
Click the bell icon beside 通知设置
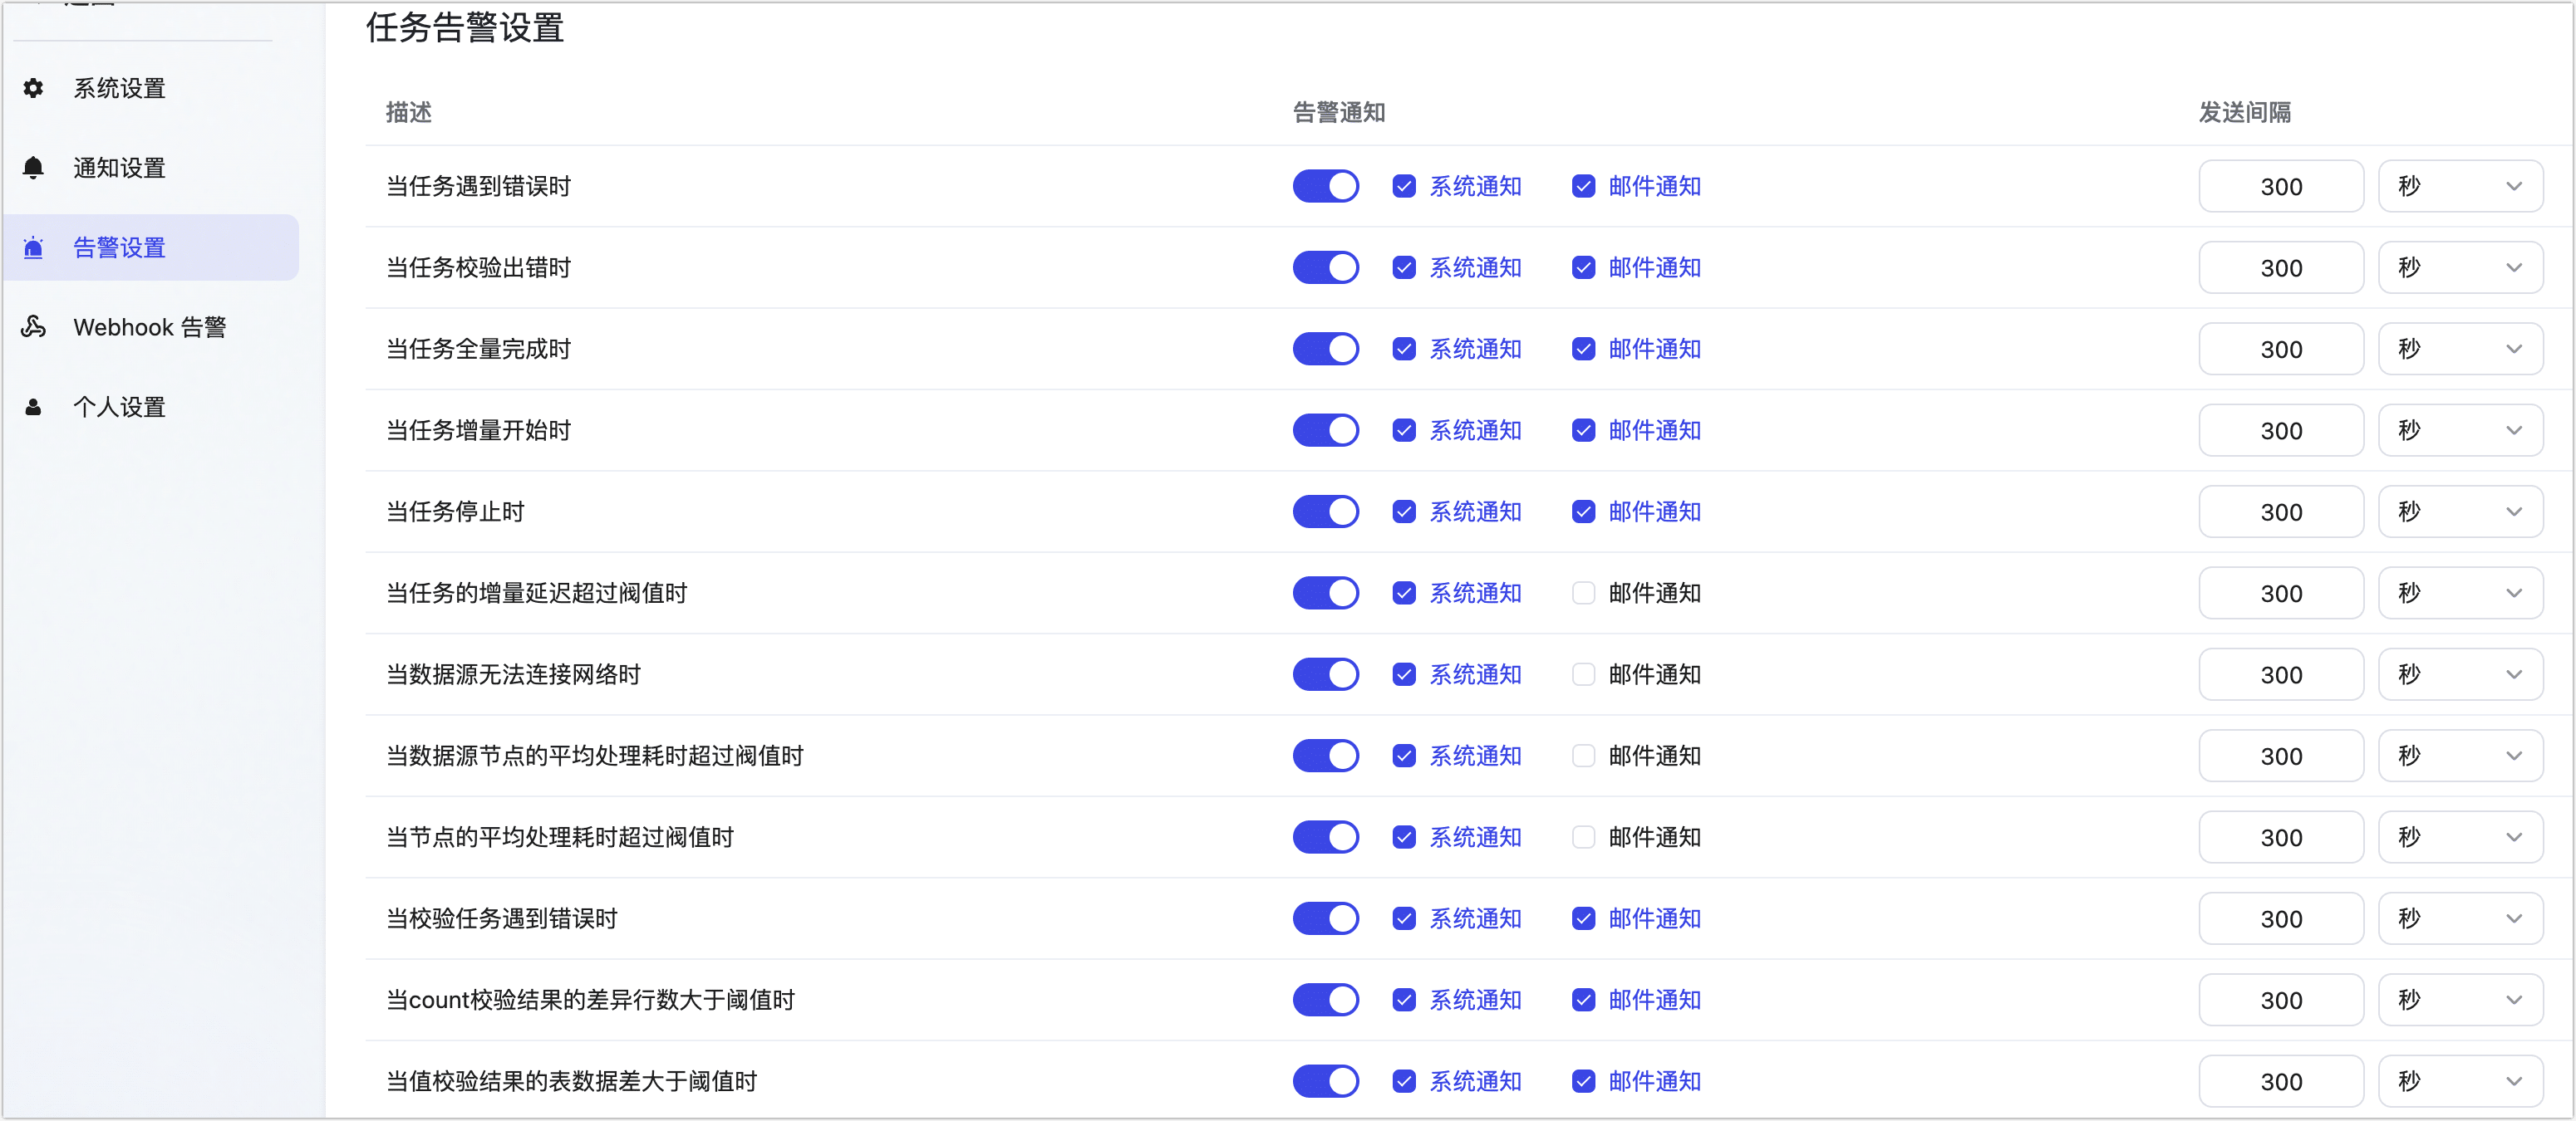click(33, 168)
